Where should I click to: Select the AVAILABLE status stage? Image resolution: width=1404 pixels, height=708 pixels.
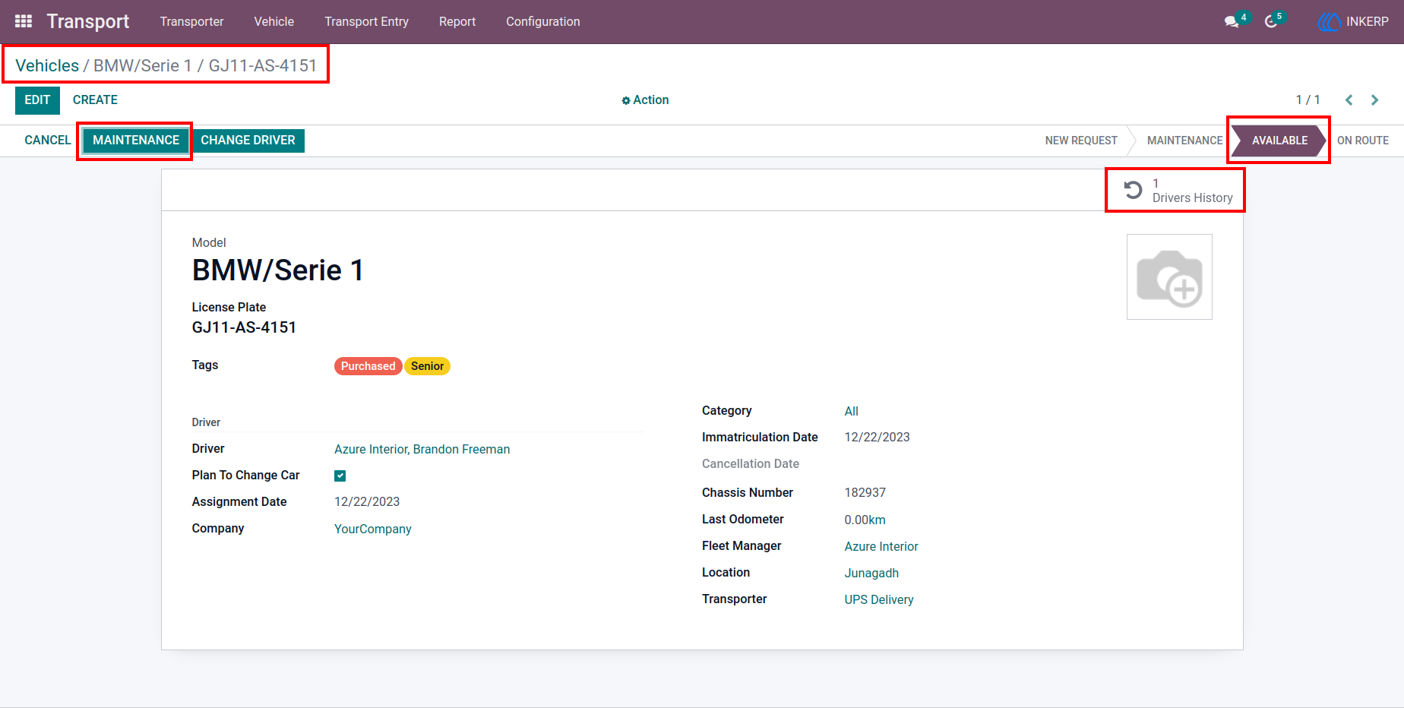point(1279,141)
